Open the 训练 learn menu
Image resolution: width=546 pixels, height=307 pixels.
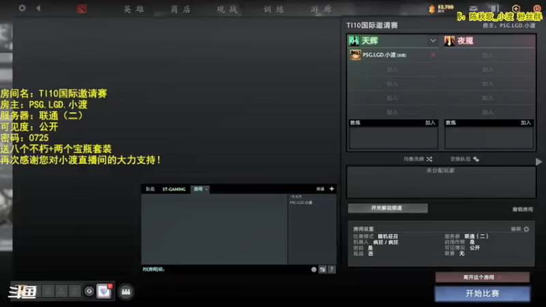pos(274,10)
